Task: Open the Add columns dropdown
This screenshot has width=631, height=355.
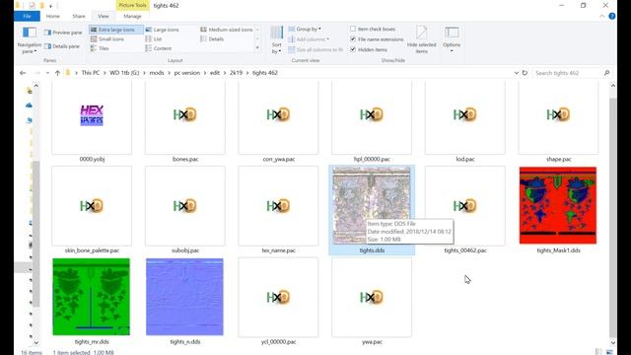Action: [x=309, y=39]
